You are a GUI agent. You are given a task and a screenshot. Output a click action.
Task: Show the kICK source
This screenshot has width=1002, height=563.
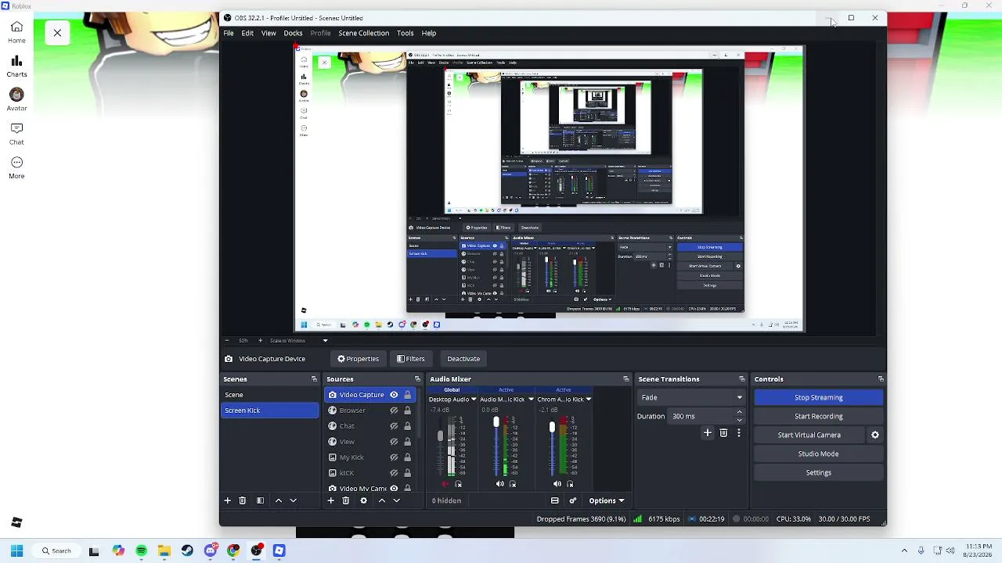[x=394, y=473]
